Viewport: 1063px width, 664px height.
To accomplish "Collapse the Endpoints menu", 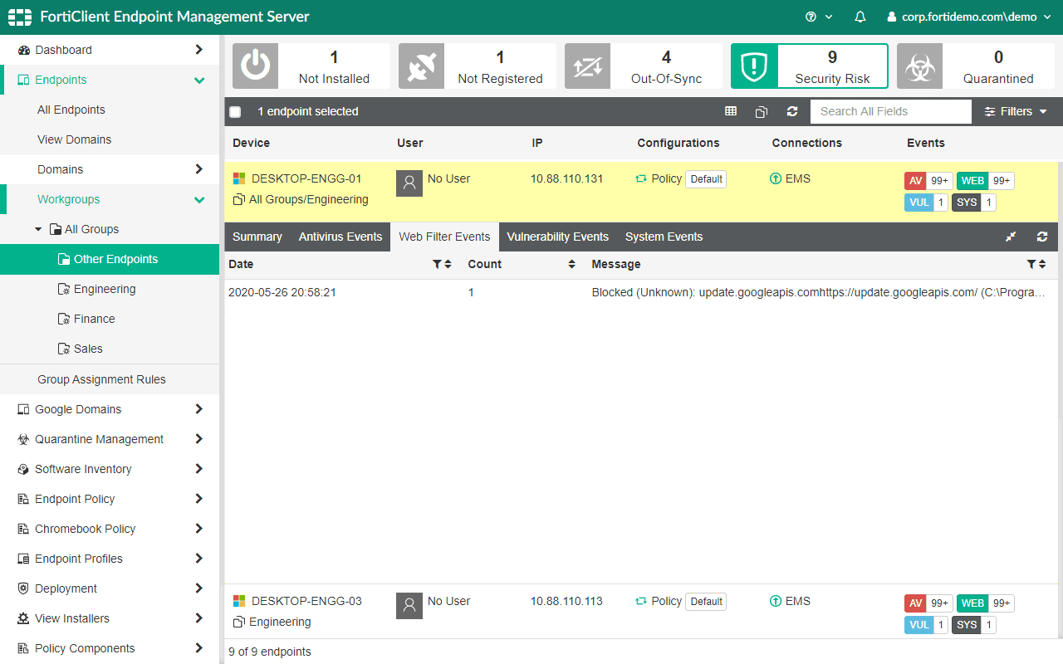I will click(x=198, y=80).
